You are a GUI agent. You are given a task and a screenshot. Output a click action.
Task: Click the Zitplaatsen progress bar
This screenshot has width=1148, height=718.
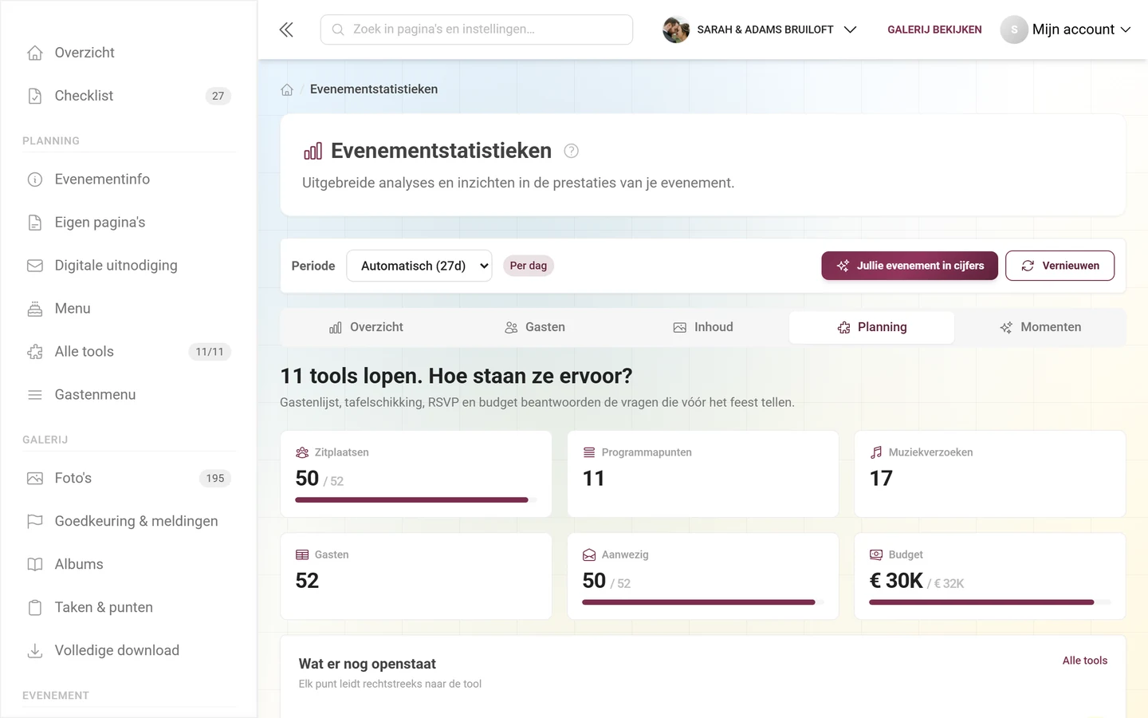(416, 500)
